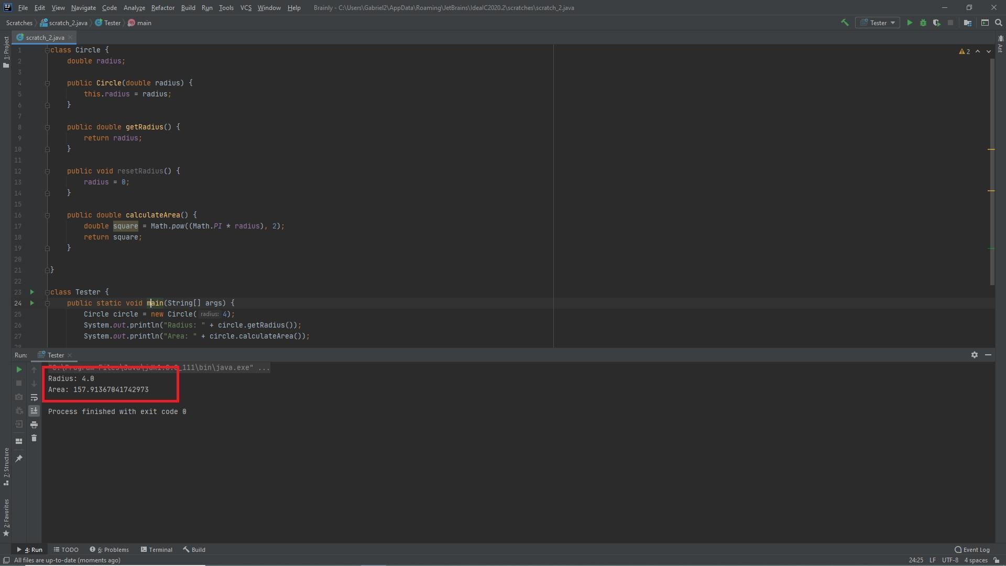The height and width of the screenshot is (566, 1006).
Task: Open the Event Log button
Action: (x=972, y=550)
